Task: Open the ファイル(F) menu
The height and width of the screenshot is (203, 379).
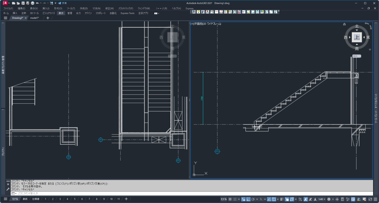Action: (8, 8)
